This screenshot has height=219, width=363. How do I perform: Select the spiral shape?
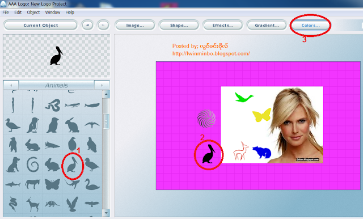tap(33, 165)
